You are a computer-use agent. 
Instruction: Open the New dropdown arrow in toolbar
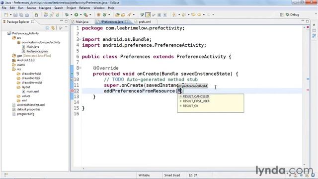(10, 15)
